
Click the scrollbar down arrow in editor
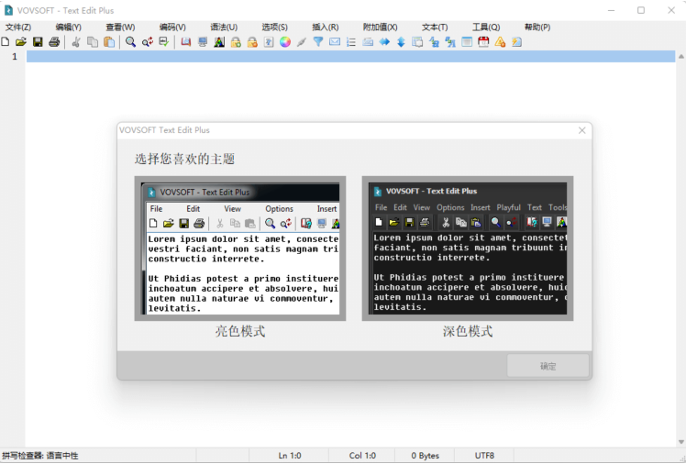(x=681, y=442)
